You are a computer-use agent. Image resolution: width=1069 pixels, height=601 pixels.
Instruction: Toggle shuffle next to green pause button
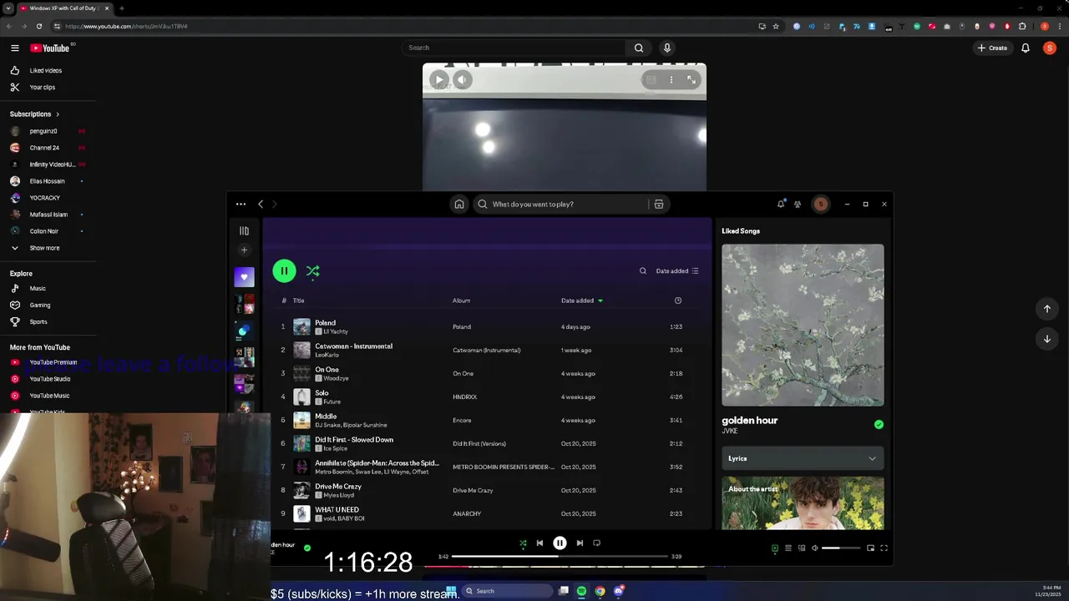tap(312, 270)
